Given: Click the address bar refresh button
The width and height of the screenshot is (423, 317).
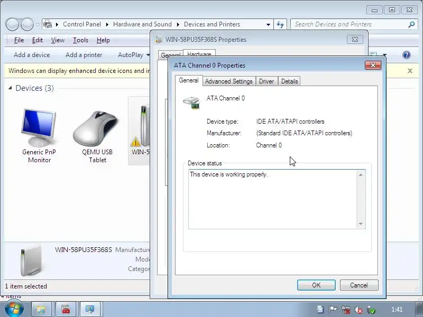Looking at the screenshot, I should point(281,24).
